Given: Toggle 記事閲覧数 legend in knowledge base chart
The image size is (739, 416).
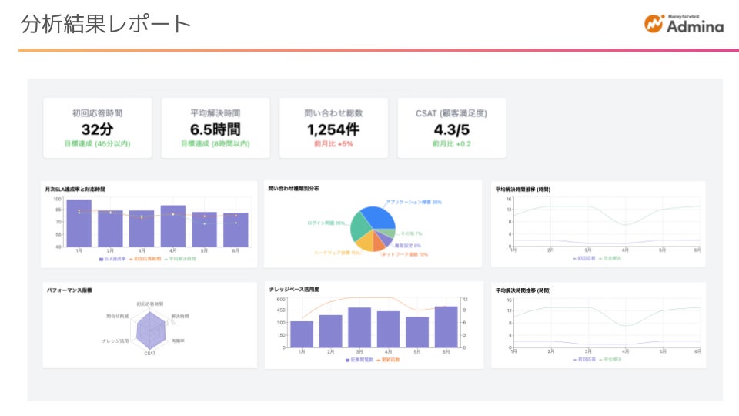Looking at the screenshot, I should 359,360.
